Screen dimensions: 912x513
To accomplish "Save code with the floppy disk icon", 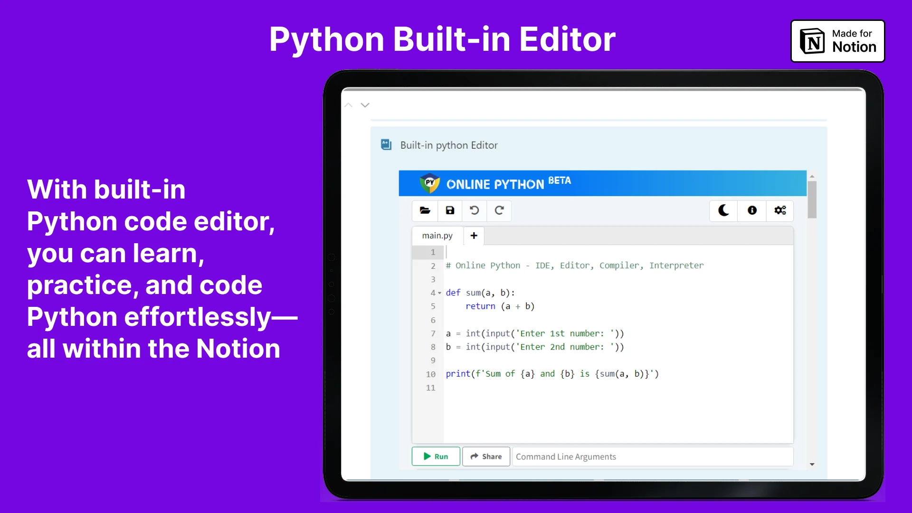I will [450, 210].
